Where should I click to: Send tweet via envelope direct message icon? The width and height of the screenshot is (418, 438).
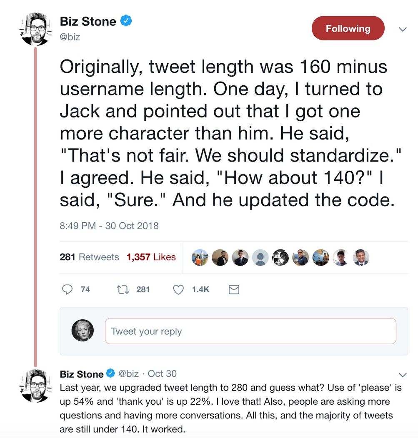(234, 289)
